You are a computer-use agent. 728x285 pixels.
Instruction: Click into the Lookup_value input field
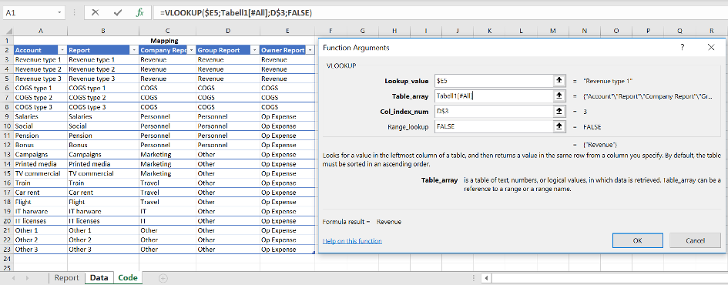tap(494, 81)
